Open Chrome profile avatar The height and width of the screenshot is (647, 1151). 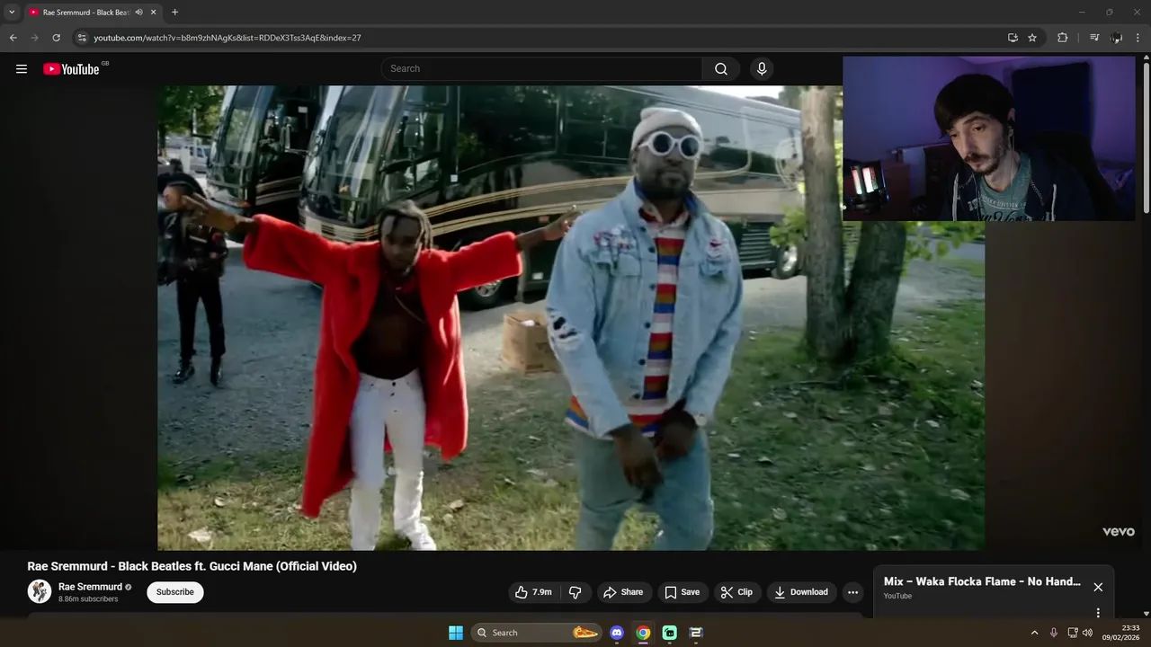pos(1116,38)
